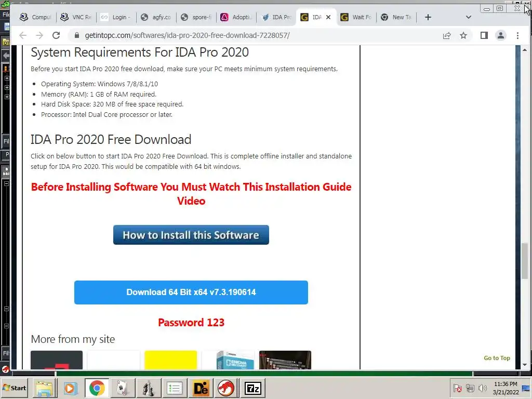The image size is (532, 399).
Task: Click the page scrollbar down arrow
Action: click(x=525, y=365)
